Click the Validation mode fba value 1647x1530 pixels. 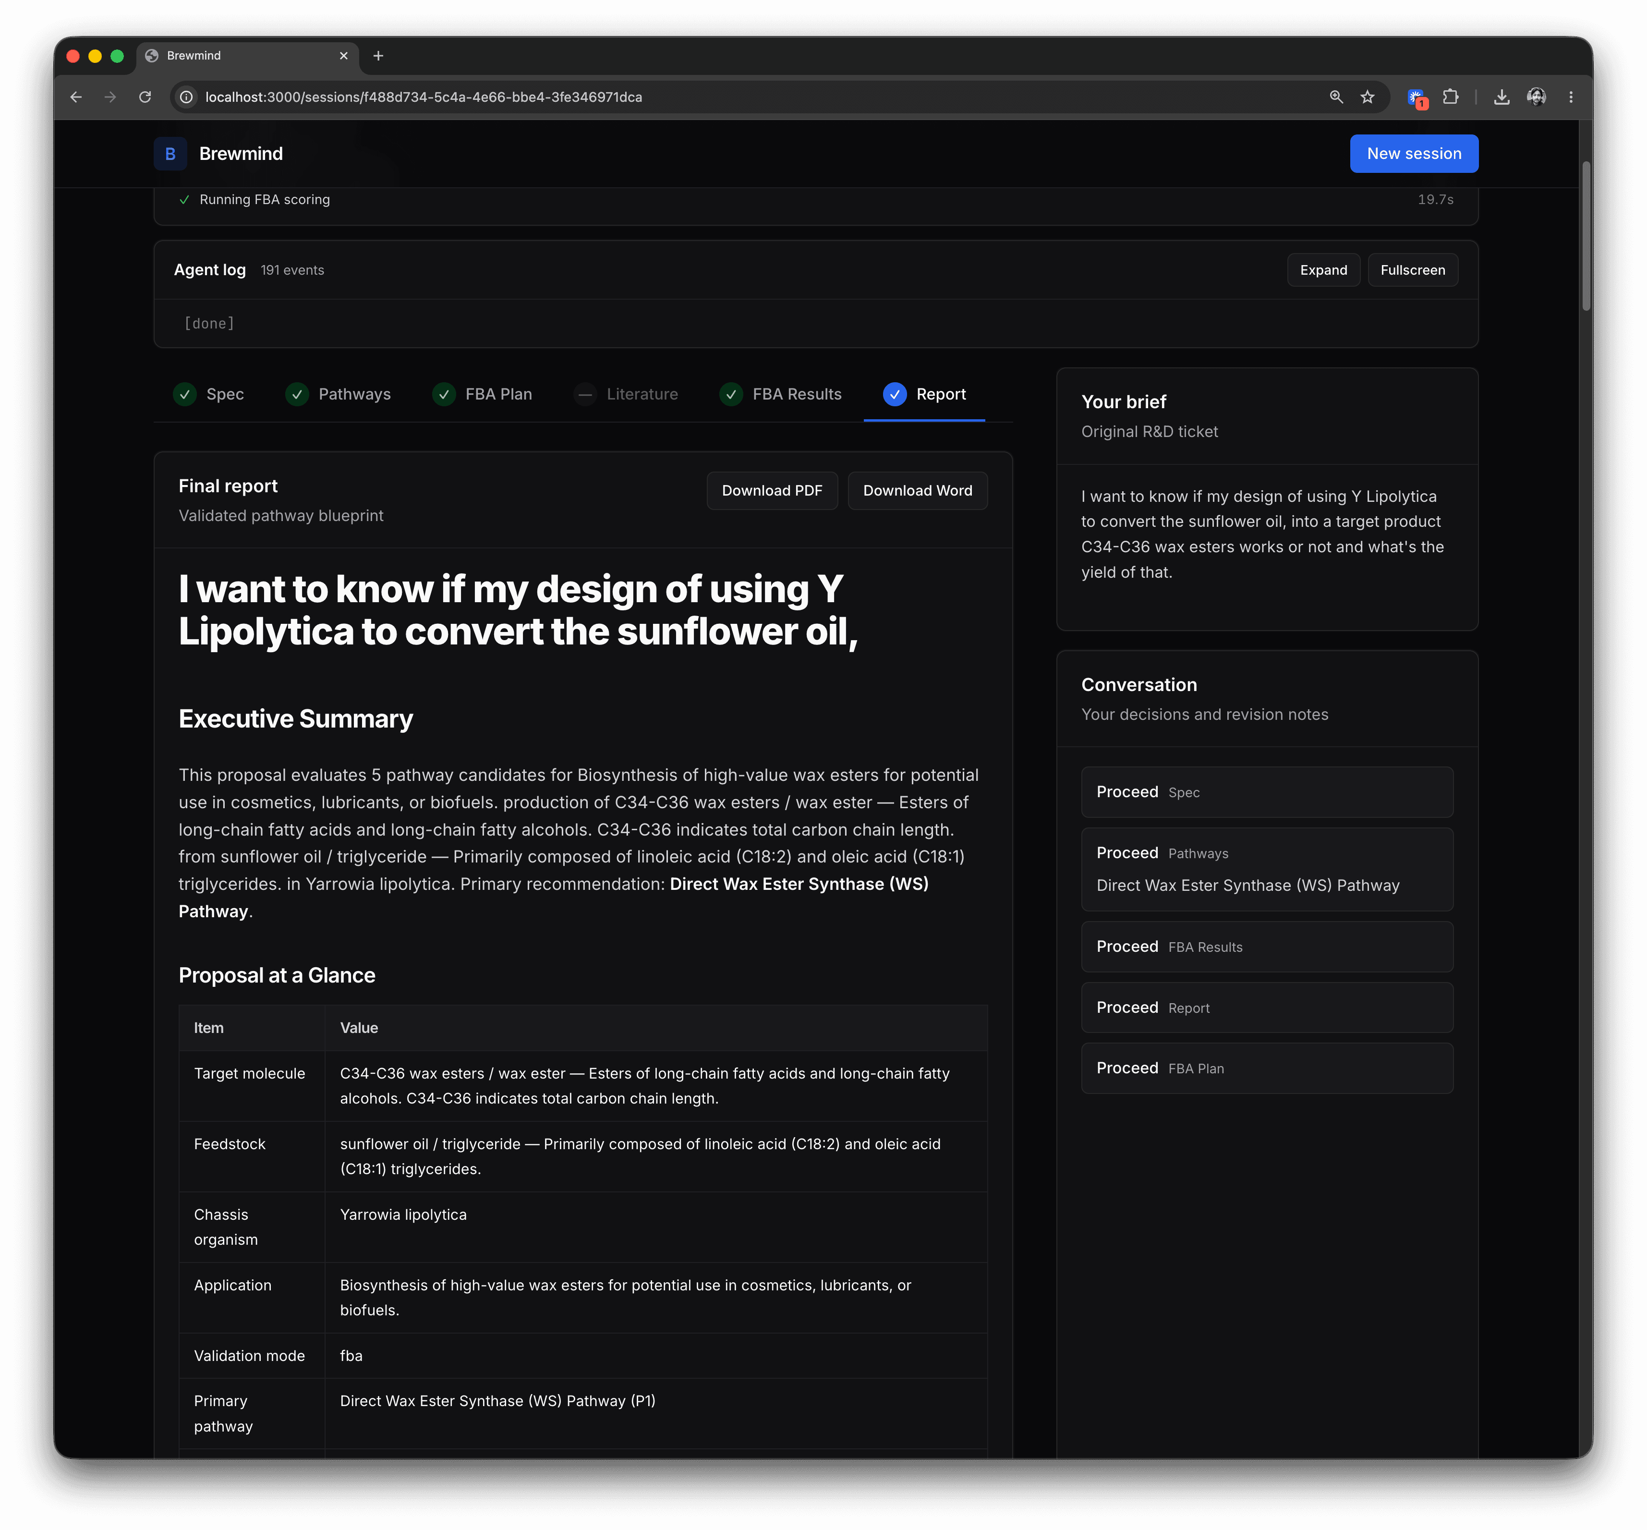click(351, 1356)
